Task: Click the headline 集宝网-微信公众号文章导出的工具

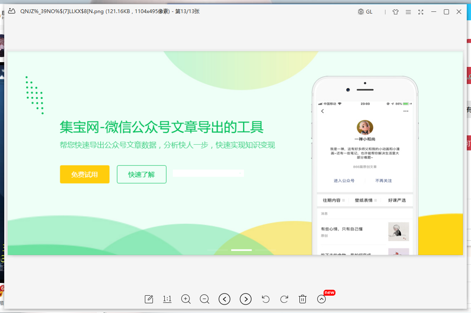Action: pos(162,127)
